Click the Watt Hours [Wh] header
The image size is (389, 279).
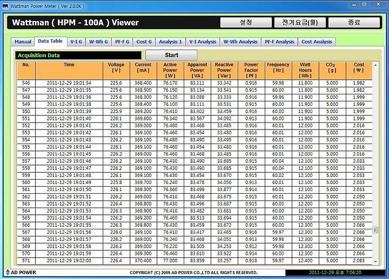coord(305,70)
